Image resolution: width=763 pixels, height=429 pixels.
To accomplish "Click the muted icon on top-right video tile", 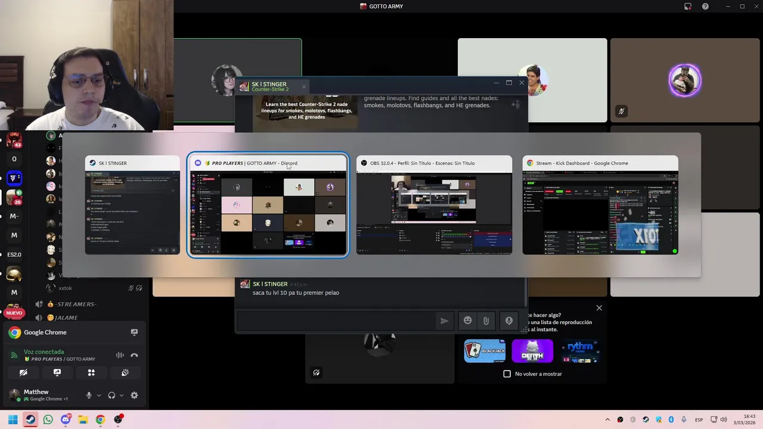I will click(x=621, y=111).
